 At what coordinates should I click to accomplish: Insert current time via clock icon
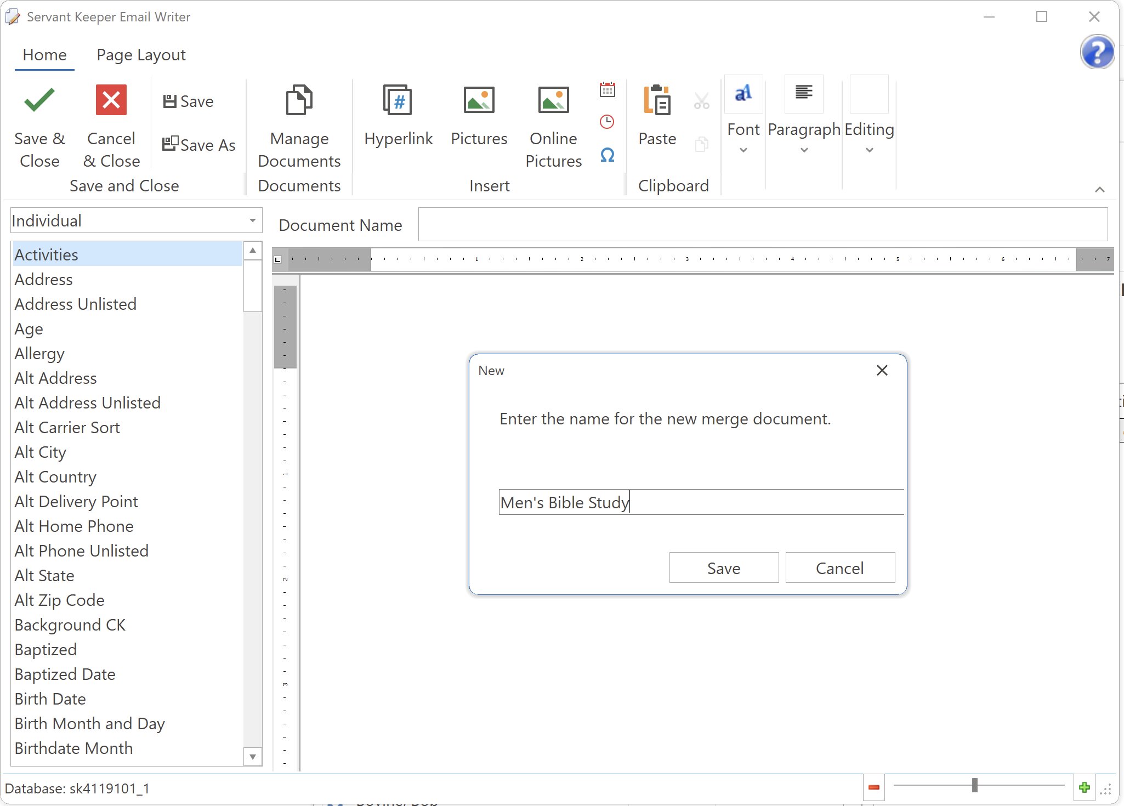coord(607,122)
